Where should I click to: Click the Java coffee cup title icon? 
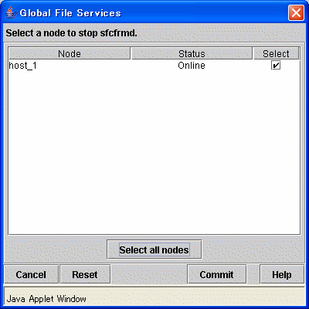coord(11,12)
